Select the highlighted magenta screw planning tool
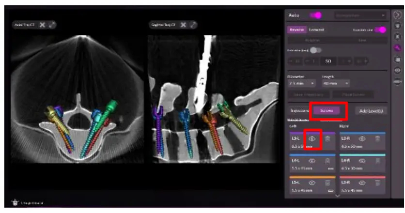 tap(398, 48)
